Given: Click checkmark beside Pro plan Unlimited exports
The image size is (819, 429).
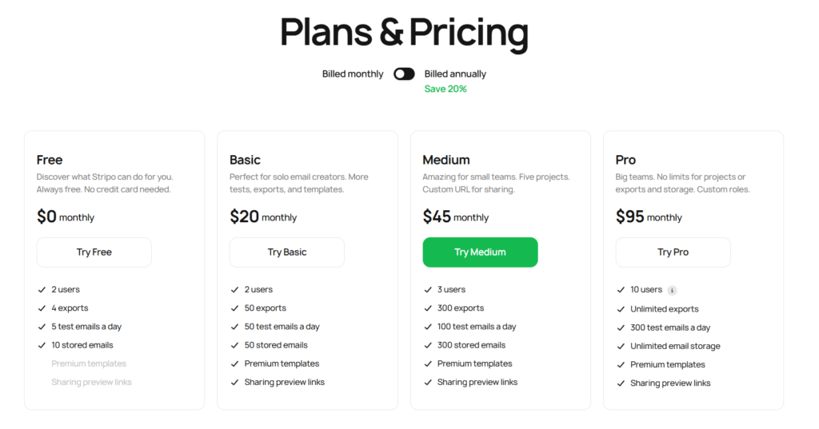Looking at the screenshot, I should [x=621, y=309].
